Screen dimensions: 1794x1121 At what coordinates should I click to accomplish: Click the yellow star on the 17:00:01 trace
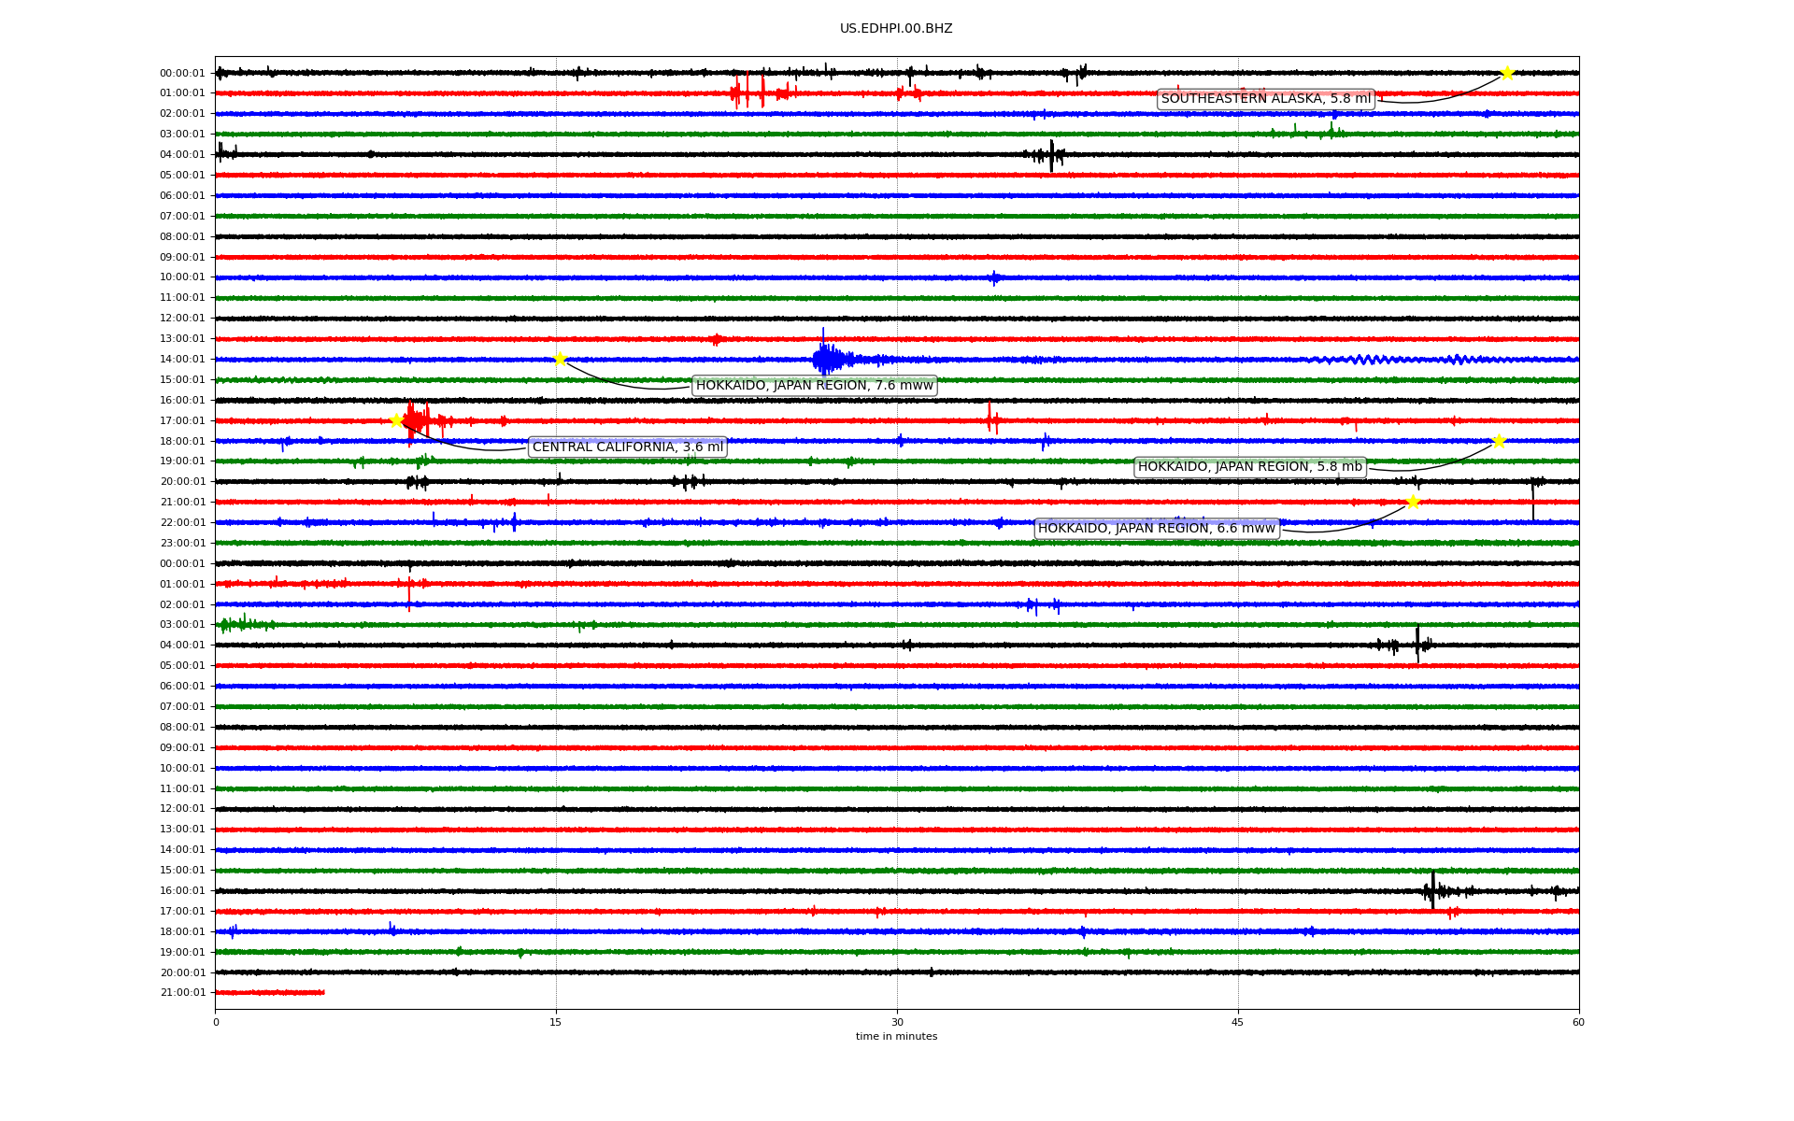click(396, 420)
